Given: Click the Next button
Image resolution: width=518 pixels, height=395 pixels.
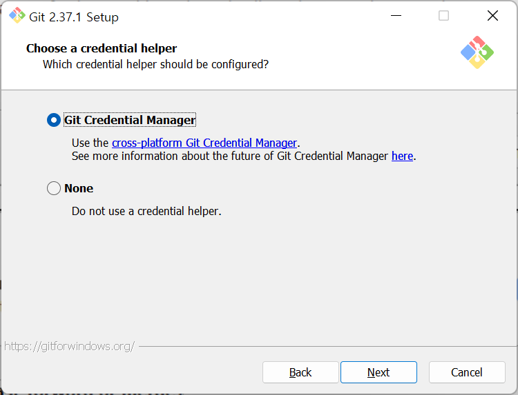Looking at the screenshot, I should (x=378, y=372).
